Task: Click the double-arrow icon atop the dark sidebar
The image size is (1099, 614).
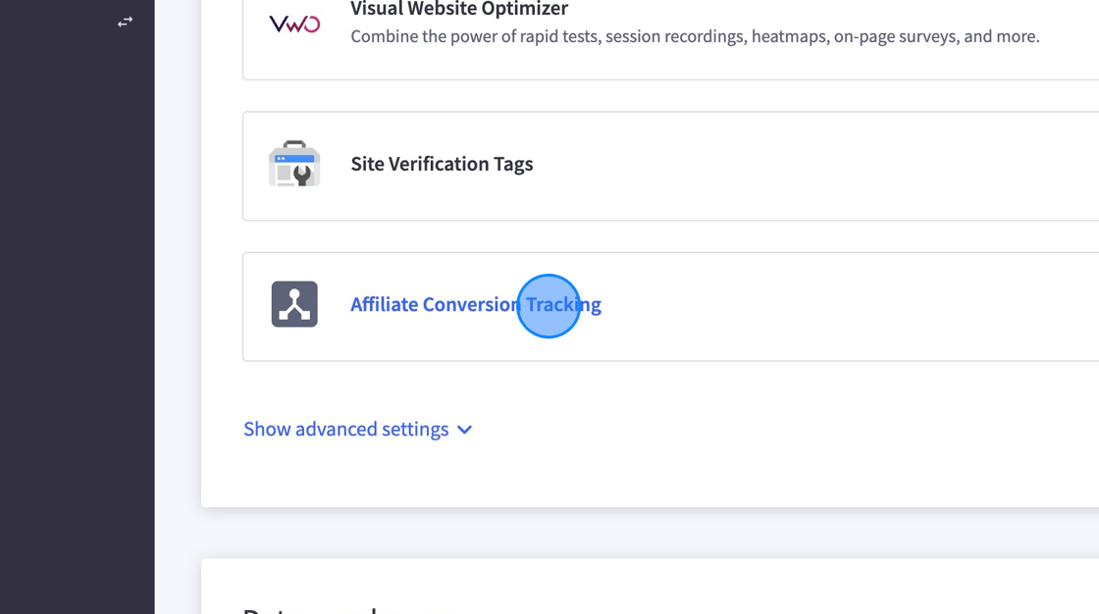Action: (x=125, y=21)
